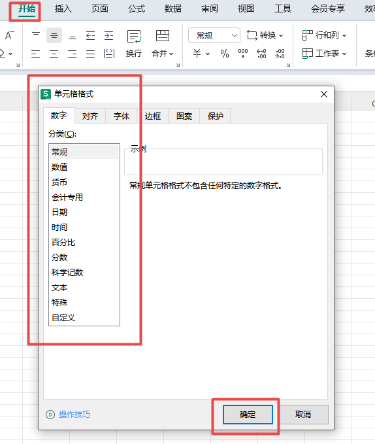This screenshot has height=444, width=375.
Task: Switch to 边框 tab in dialog
Action: [153, 116]
